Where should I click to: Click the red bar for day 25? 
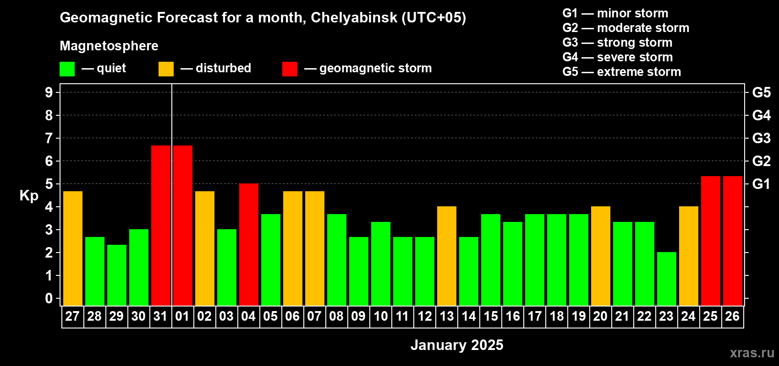point(711,241)
